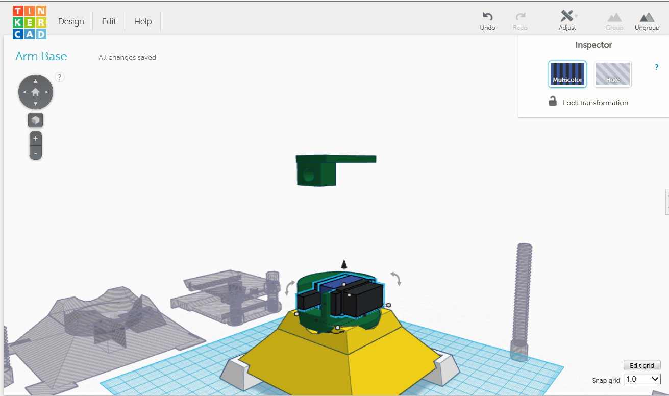Zoom in with the plus control

[35, 138]
